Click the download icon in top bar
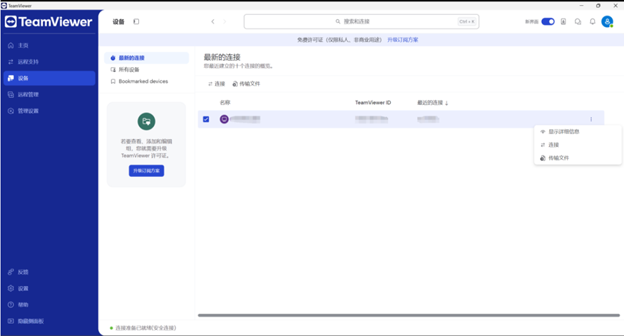Image resolution: width=624 pixels, height=336 pixels. pos(563,21)
